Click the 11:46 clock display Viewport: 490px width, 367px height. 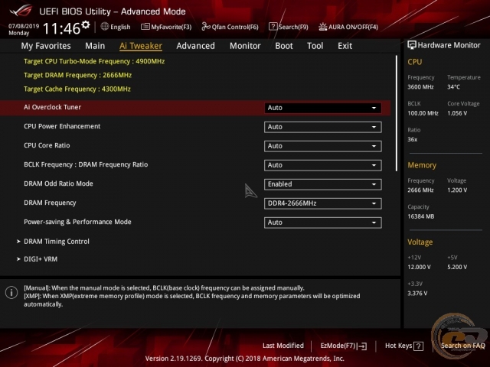click(61, 28)
